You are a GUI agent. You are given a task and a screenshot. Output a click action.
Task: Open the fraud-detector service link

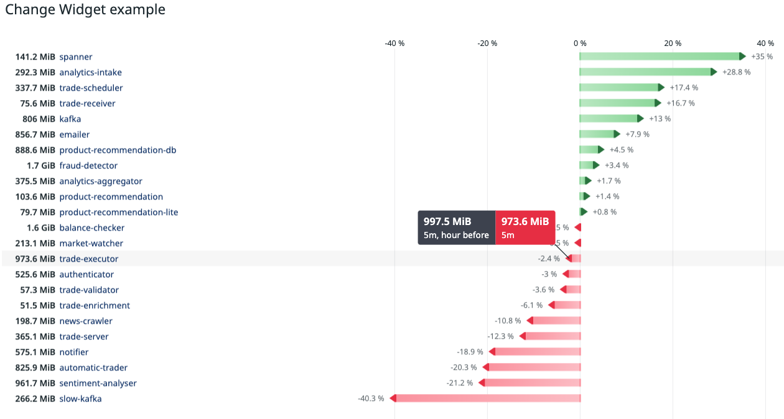coord(88,165)
